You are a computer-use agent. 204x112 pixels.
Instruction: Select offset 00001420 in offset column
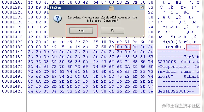point(12,42)
